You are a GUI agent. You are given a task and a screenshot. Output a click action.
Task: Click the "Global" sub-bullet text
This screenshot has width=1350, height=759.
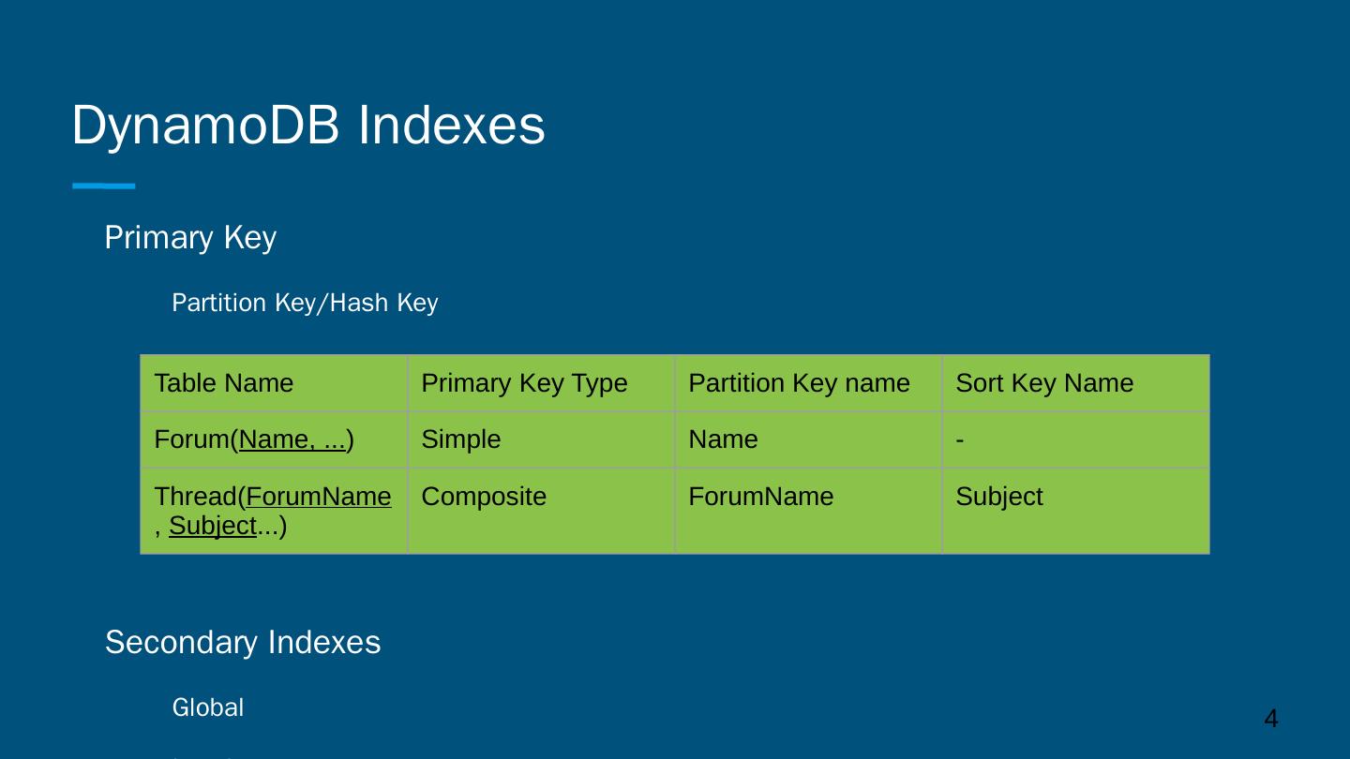[x=208, y=708]
